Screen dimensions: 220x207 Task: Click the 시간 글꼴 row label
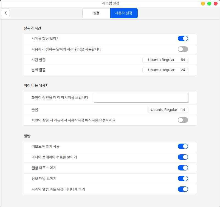(39, 60)
